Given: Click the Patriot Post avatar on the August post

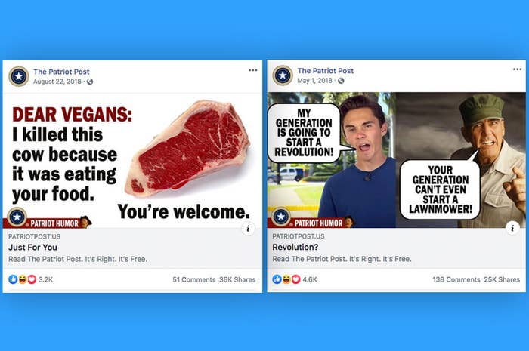Looking at the screenshot, I should point(19,76).
